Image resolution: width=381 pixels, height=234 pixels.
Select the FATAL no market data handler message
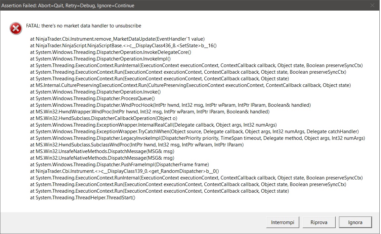tap(84, 26)
